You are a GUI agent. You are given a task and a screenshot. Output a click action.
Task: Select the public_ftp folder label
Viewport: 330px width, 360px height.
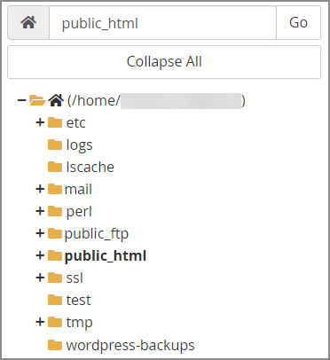tap(97, 234)
